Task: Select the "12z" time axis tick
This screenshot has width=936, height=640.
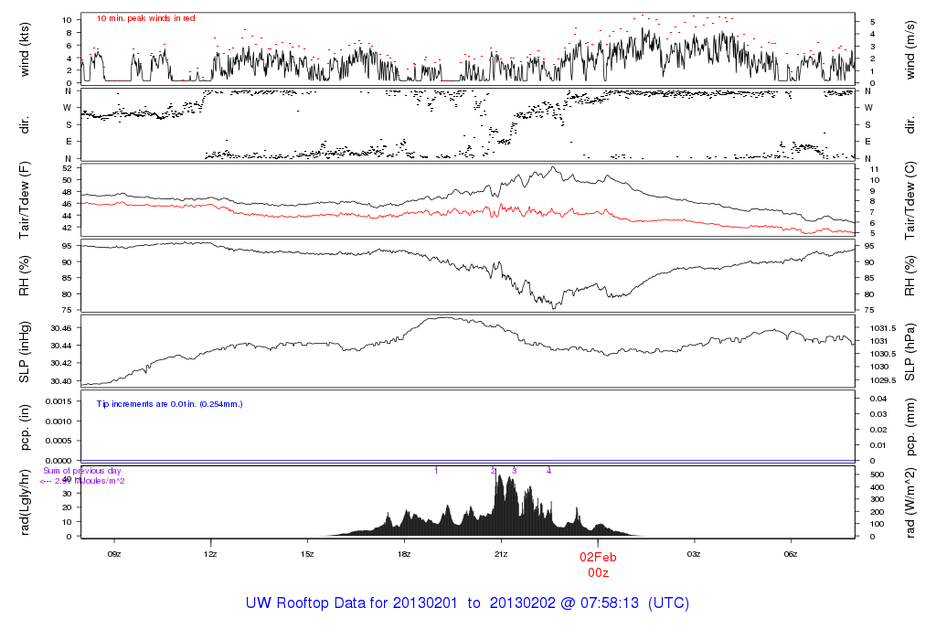Action: tap(210, 553)
